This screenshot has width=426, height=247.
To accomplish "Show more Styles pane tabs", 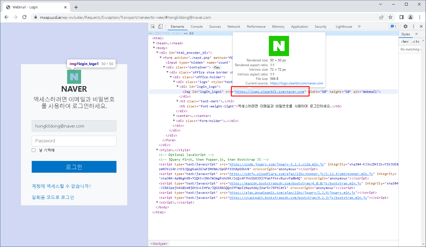I will (x=416, y=34).
